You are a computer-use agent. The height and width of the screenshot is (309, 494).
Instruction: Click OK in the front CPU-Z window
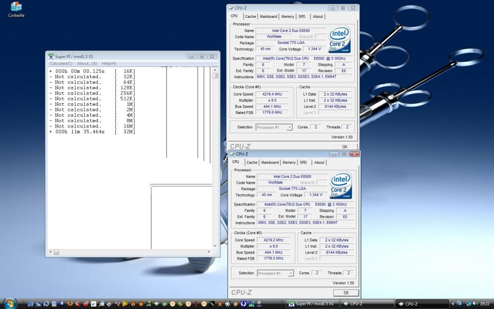346,293
